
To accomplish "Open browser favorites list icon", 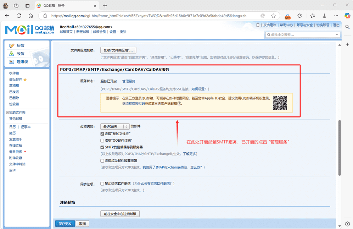I will click(x=313, y=16).
